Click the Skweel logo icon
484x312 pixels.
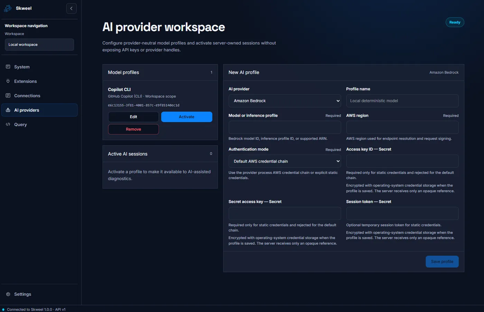(8, 8)
